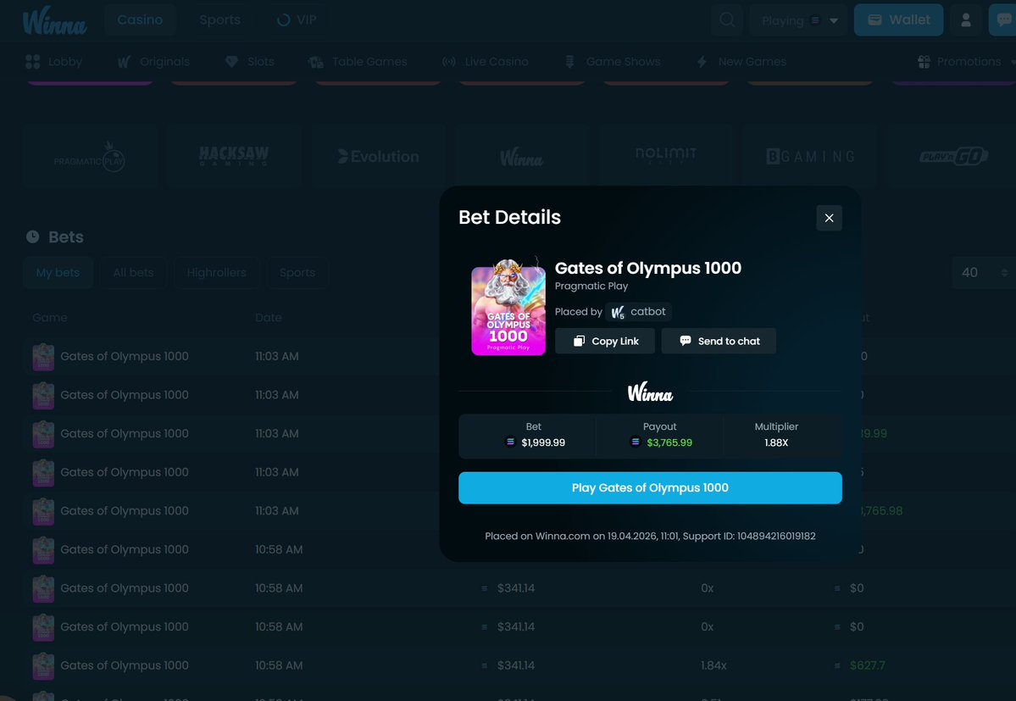Open Slots category
Image resolution: width=1016 pixels, height=701 pixels.
coord(249,62)
